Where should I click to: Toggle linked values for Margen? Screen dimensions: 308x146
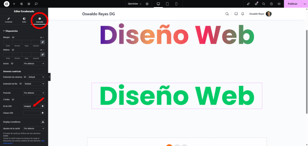coord(43,42)
